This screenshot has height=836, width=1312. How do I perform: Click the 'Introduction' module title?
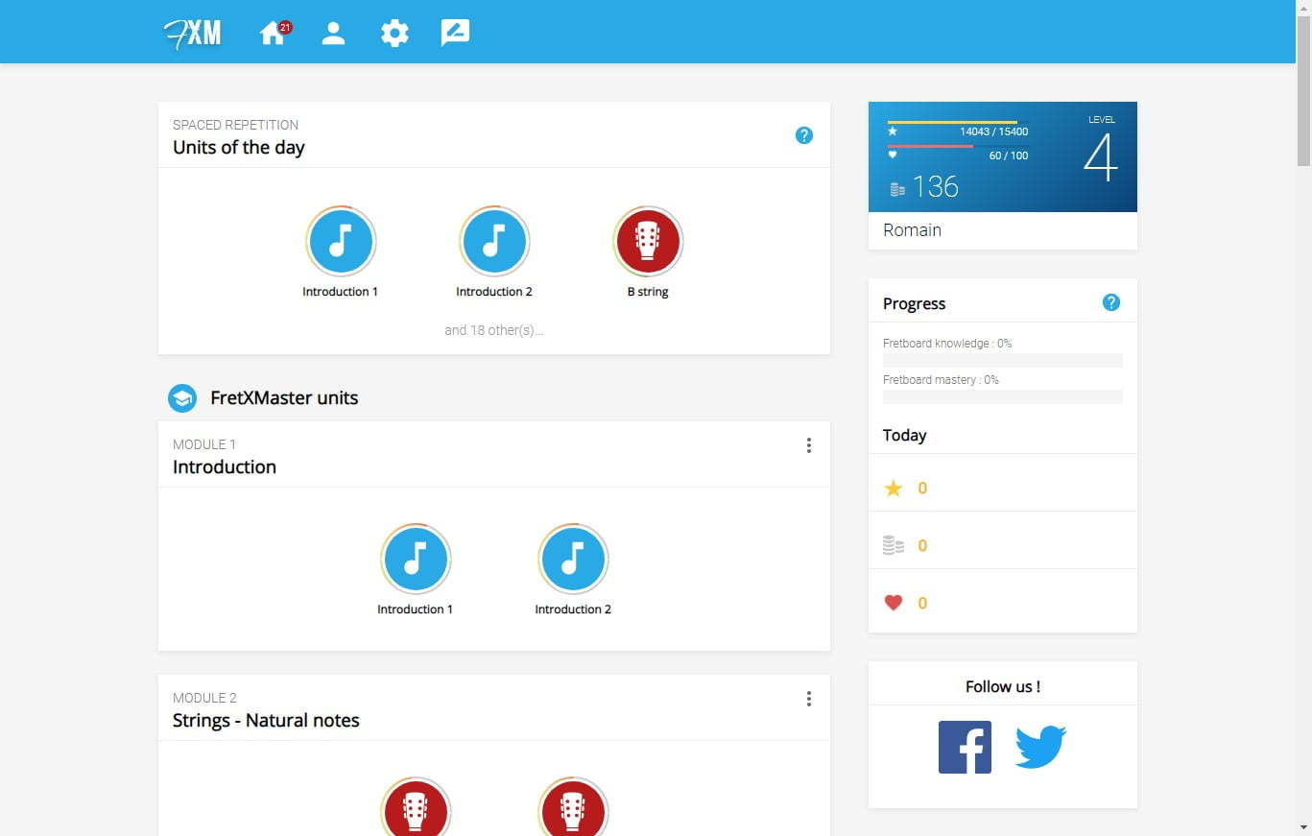(x=225, y=467)
